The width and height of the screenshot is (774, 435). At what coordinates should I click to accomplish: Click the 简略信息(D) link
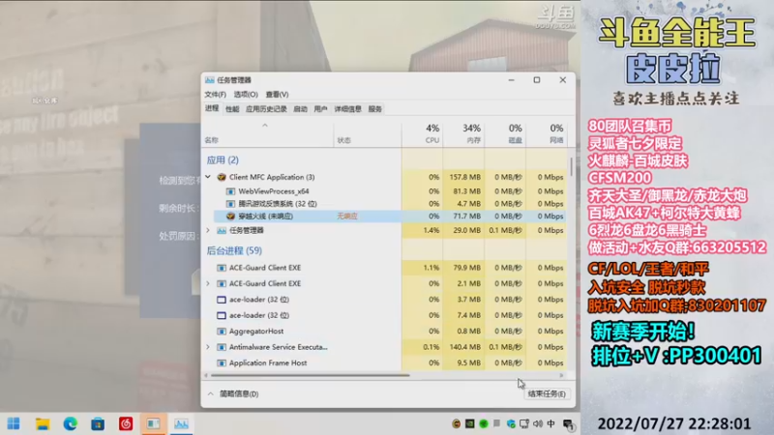pos(239,393)
